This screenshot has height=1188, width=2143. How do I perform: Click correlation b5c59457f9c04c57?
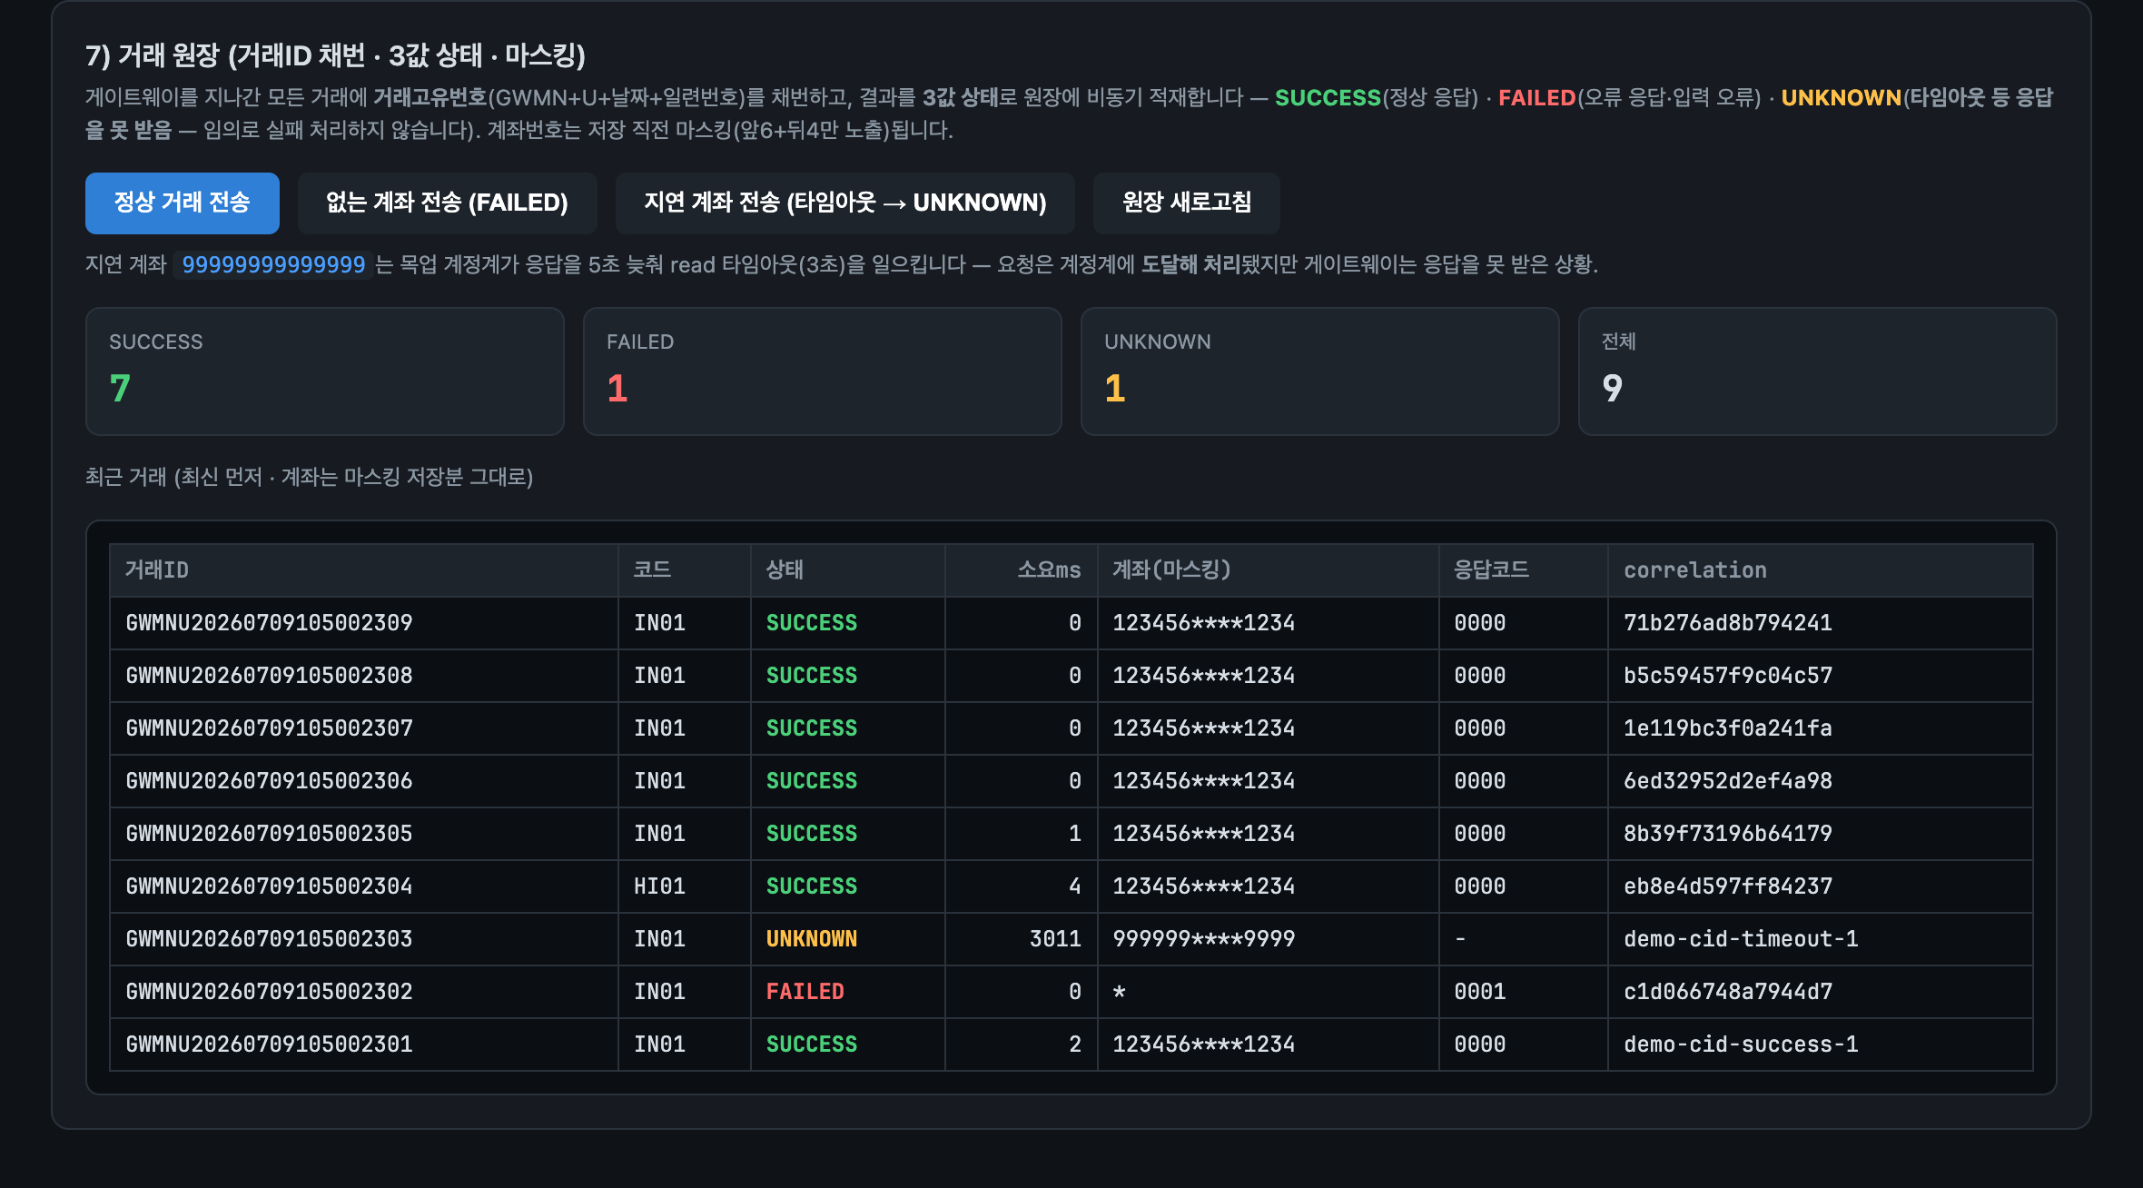pyautogui.click(x=1728, y=676)
